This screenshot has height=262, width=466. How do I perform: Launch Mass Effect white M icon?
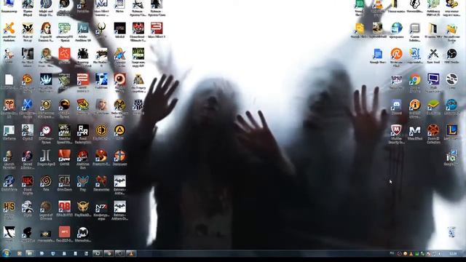415,130
